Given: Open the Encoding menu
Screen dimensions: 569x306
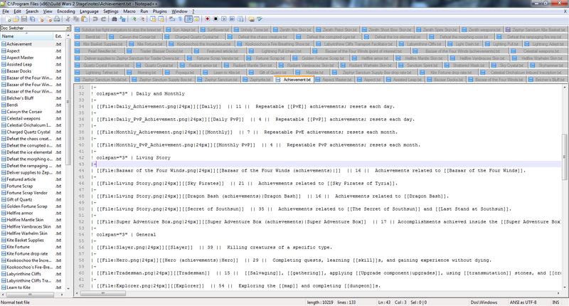Looking at the screenshot, I should [66, 11].
